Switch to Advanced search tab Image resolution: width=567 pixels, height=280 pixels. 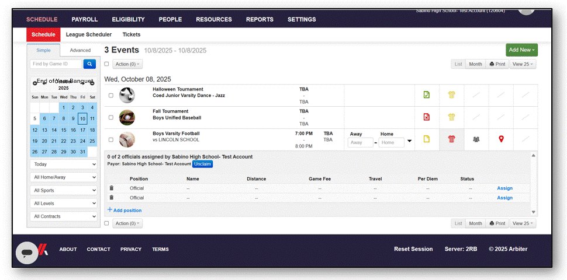(x=80, y=50)
